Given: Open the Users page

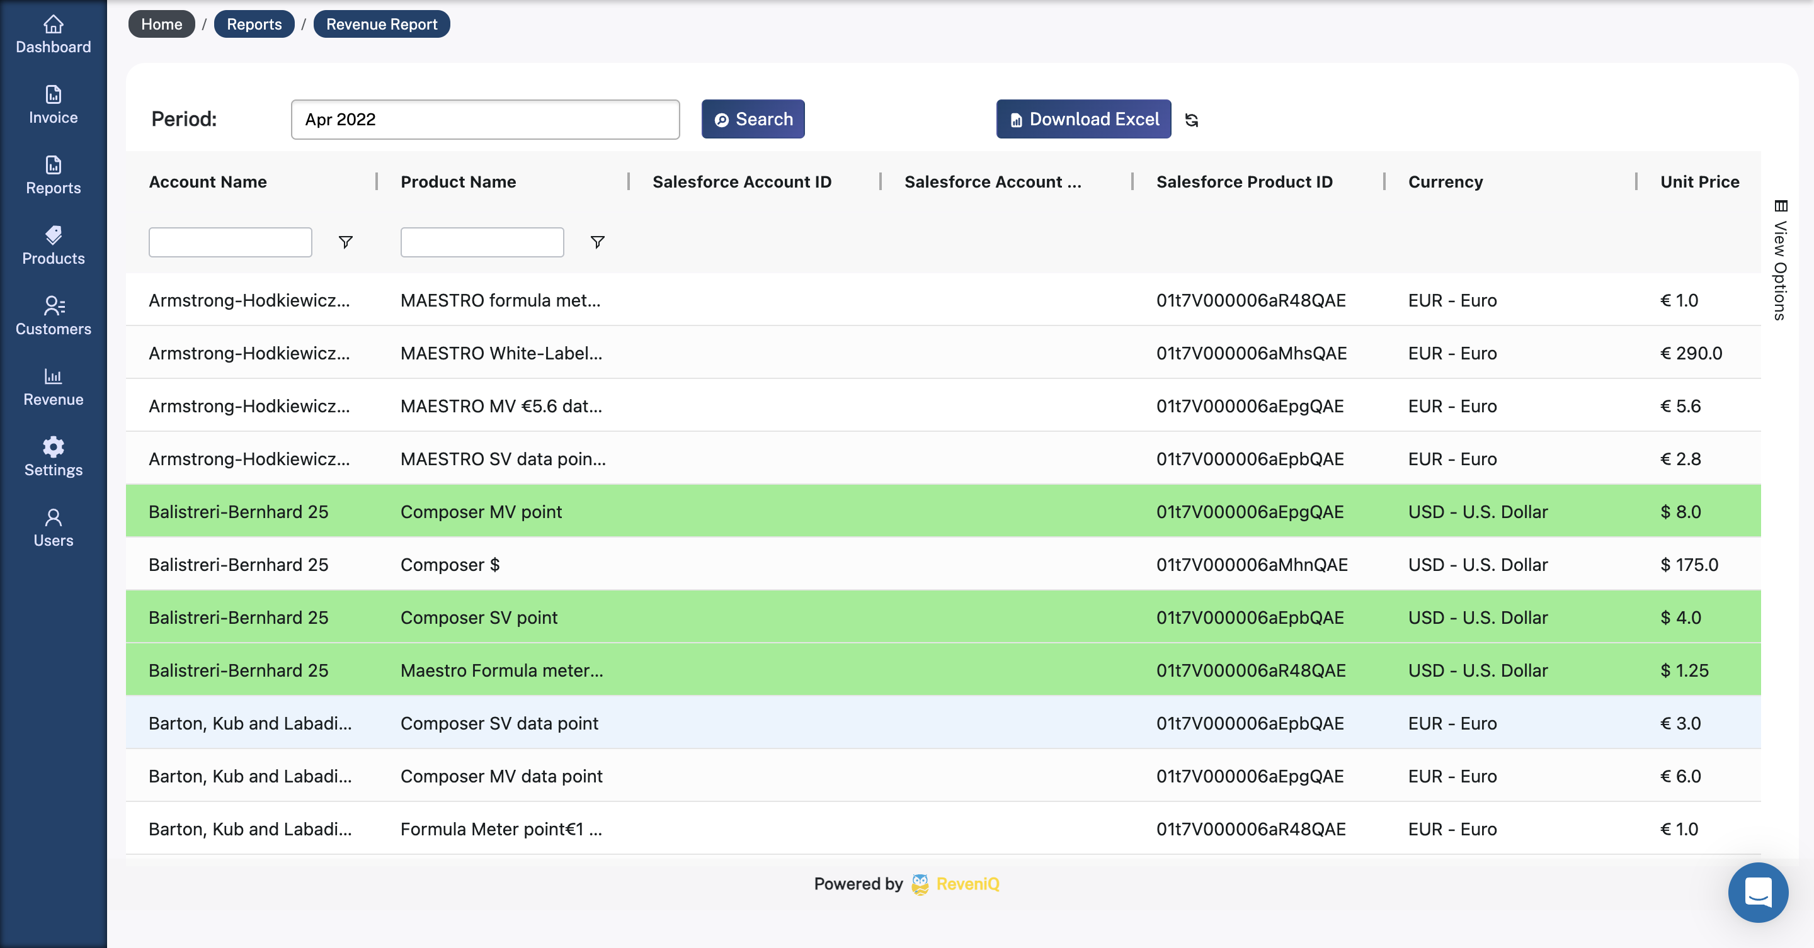Looking at the screenshot, I should pos(53,528).
